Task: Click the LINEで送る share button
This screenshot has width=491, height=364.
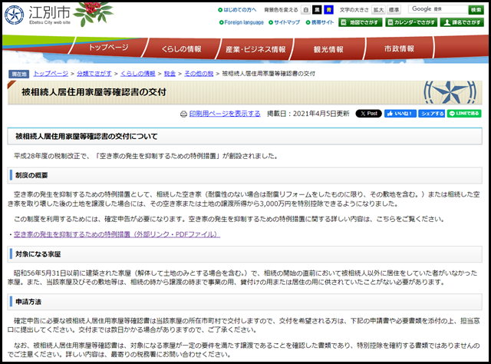Action: coord(464,114)
